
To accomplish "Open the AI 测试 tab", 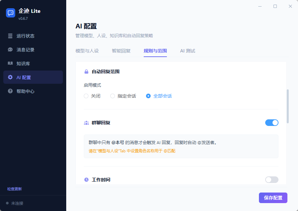I will click(187, 51).
